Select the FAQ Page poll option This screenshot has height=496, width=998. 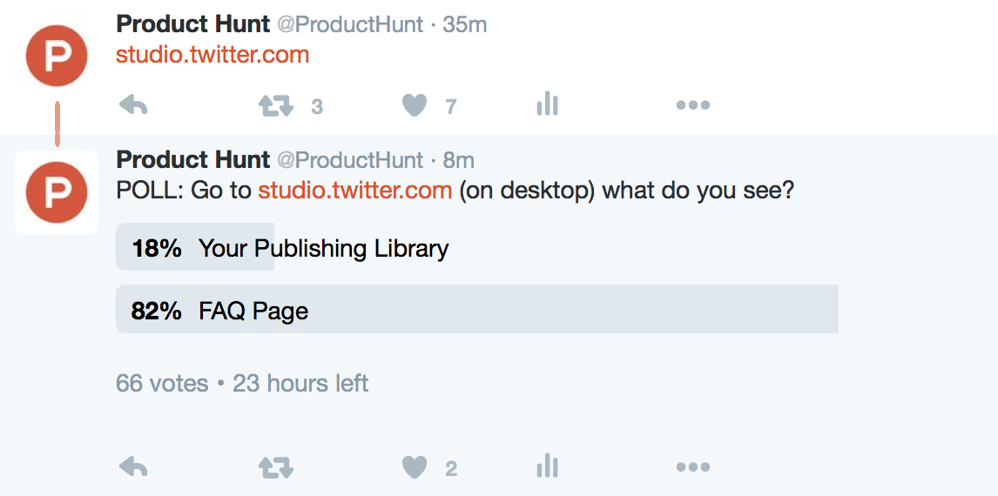[476, 309]
